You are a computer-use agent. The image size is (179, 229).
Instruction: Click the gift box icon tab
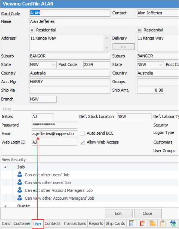coord(173,223)
